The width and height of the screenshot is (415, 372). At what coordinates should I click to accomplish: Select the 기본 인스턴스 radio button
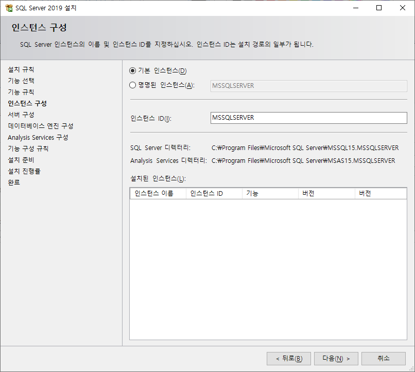(133, 70)
